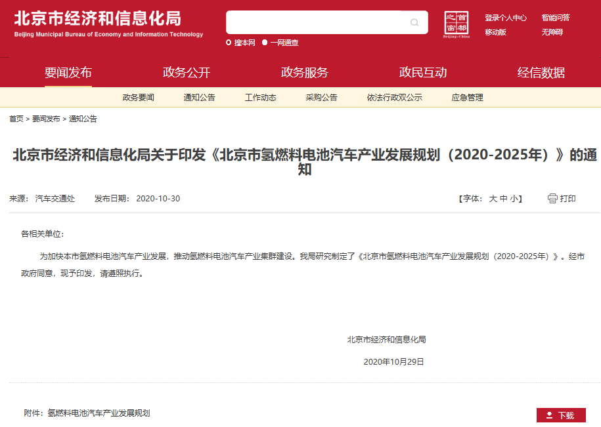The width and height of the screenshot is (601, 427).
Task: Click the 下载 download button
Action: [x=562, y=415]
